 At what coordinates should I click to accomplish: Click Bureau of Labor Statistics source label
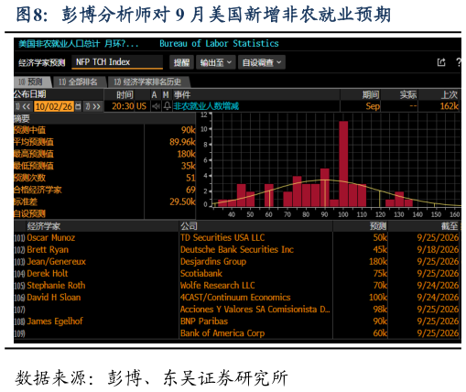(x=219, y=44)
